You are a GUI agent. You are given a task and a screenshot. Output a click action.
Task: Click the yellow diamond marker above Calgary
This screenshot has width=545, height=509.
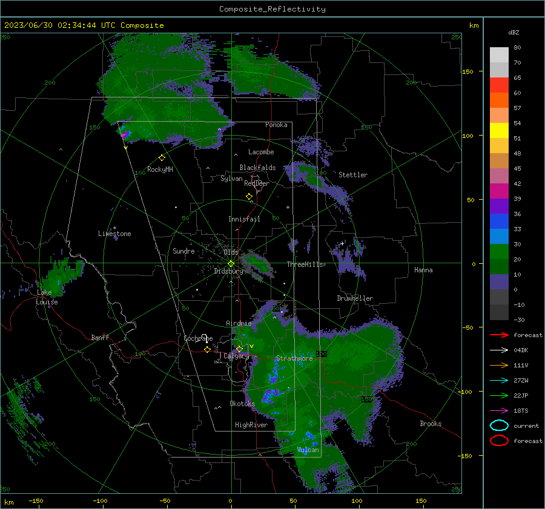(239, 349)
